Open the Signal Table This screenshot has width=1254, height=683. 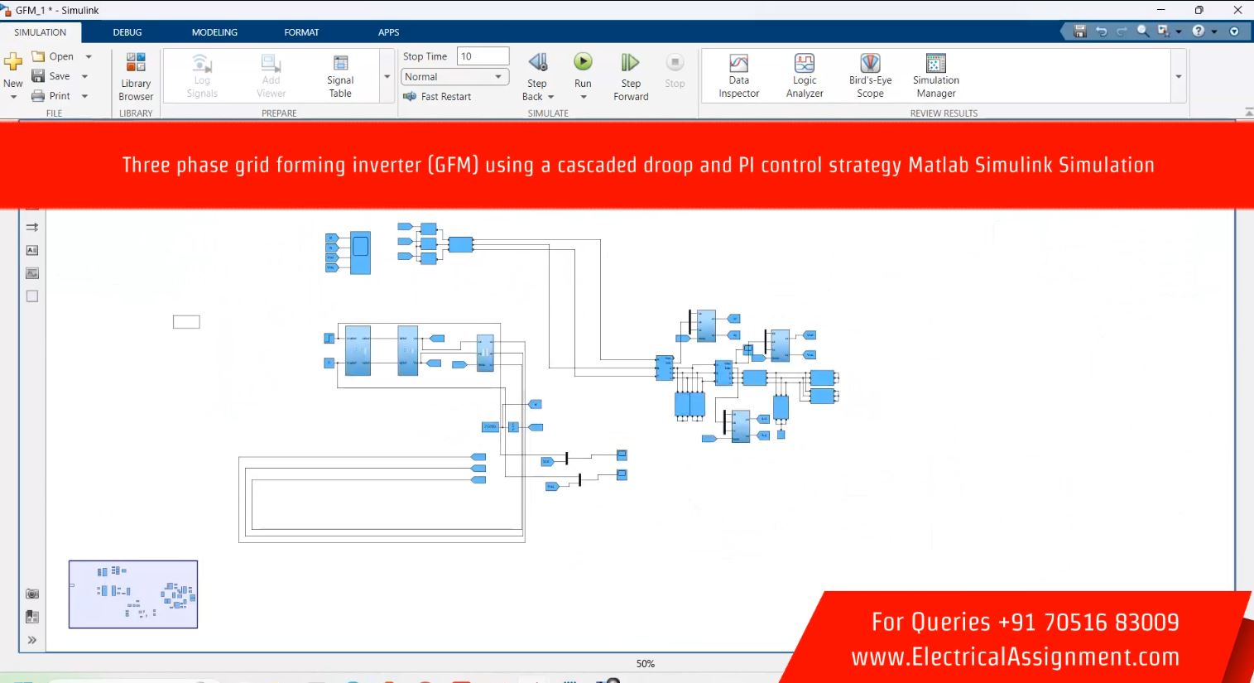coord(340,76)
